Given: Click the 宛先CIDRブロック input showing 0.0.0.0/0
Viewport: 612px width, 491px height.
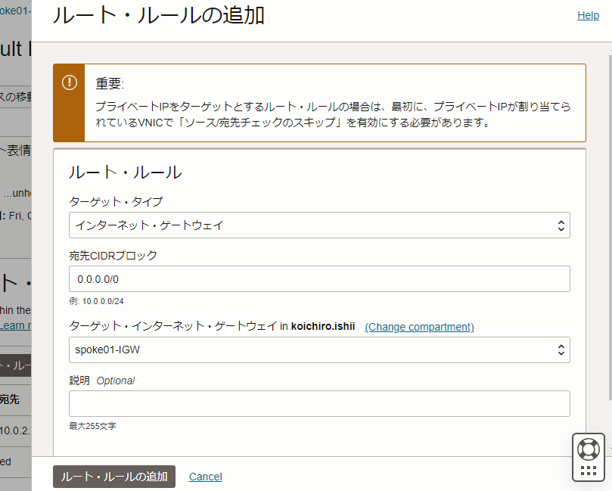Looking at the screenshot, I should (x=318, y=278).
